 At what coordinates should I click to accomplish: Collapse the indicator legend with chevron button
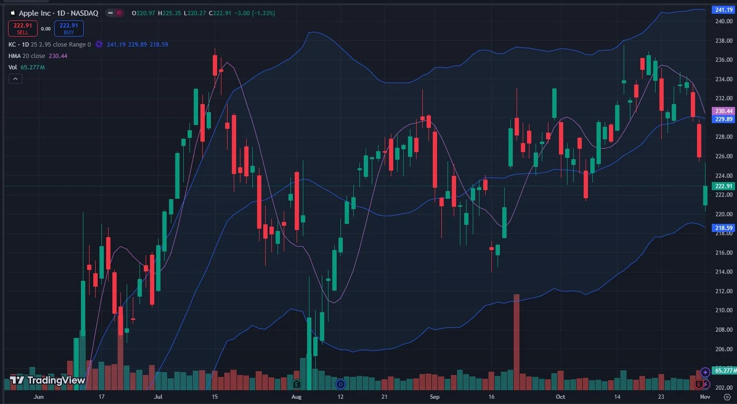(x=15, y=79)
